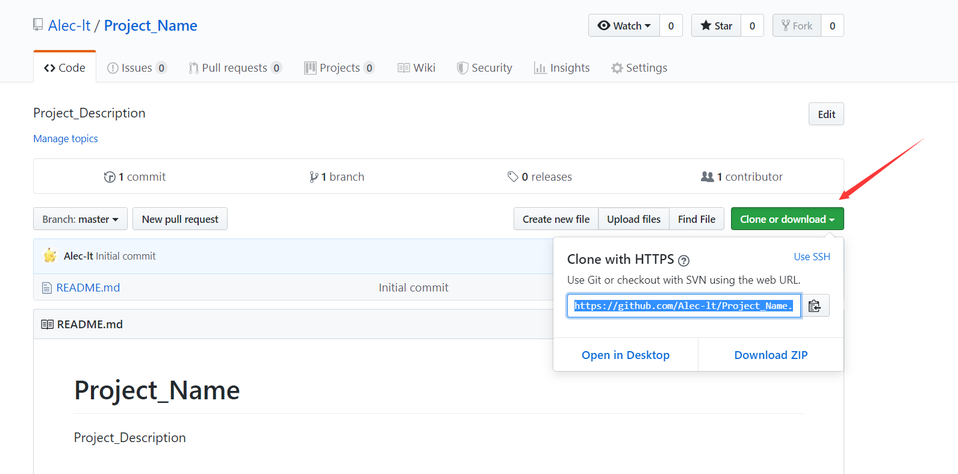The image size is (958, 474).
Task: Click New pull request
Action: click(180, 219)
